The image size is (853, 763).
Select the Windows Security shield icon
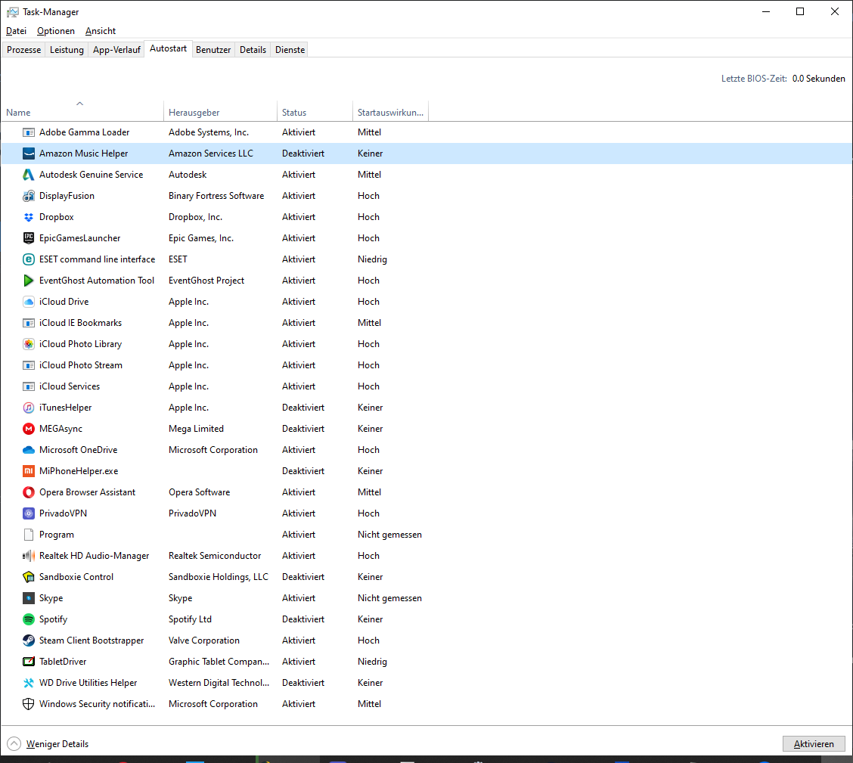pos(28,704)
